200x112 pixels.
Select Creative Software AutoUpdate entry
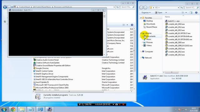[47, 63]
